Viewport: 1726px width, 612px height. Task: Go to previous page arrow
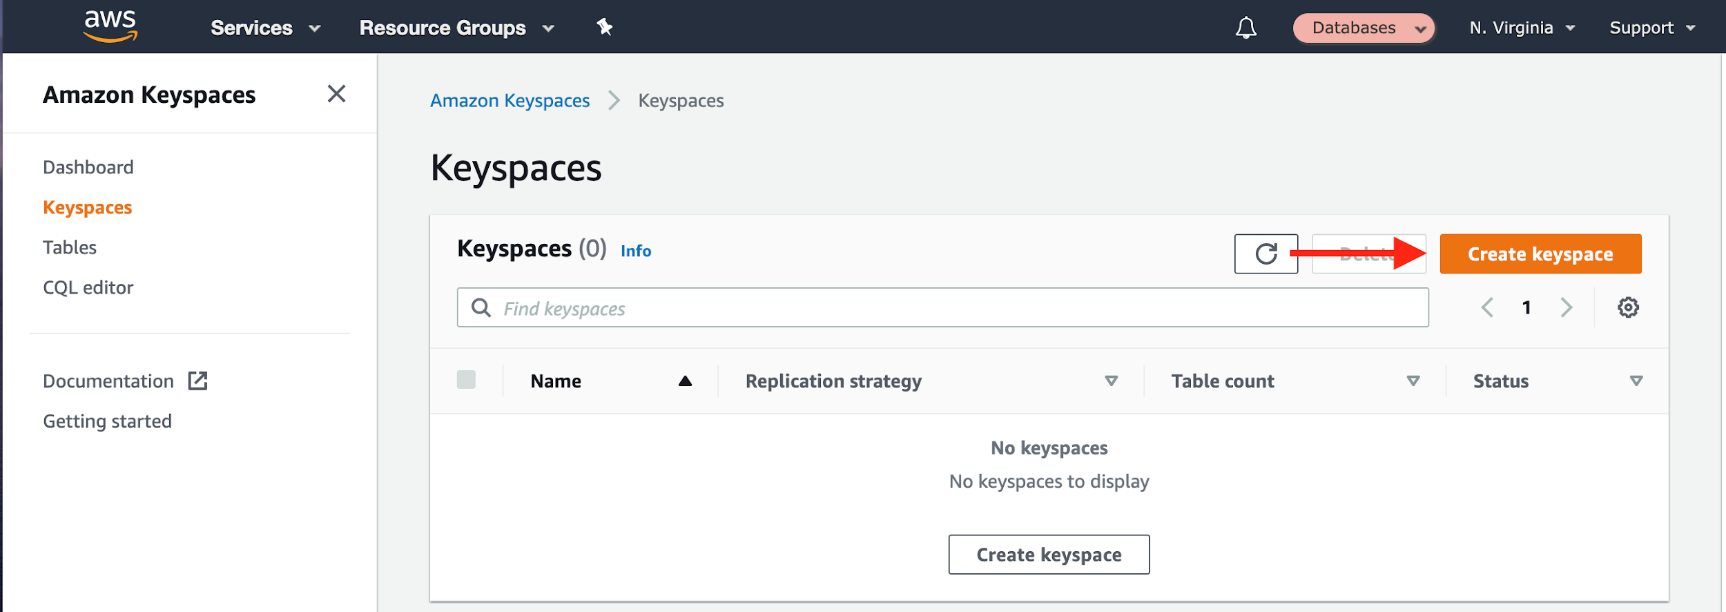[x=1487, y=307]
